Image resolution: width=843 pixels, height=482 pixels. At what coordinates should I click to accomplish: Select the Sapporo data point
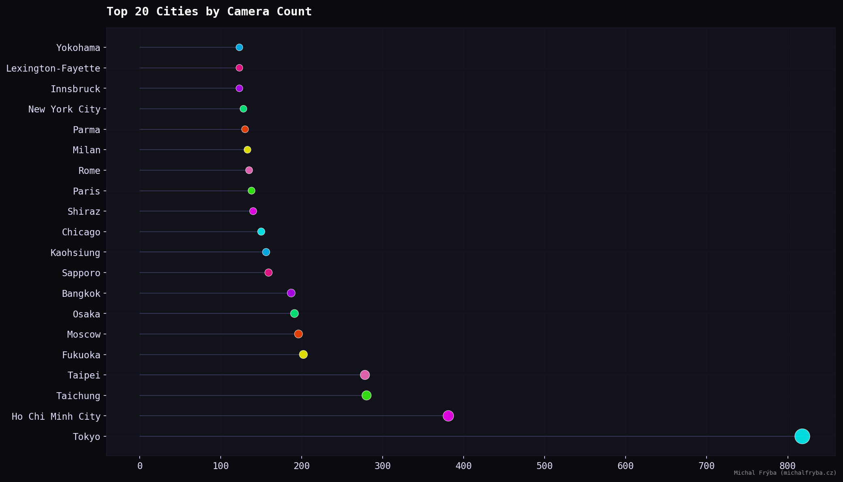pos(268,273)
